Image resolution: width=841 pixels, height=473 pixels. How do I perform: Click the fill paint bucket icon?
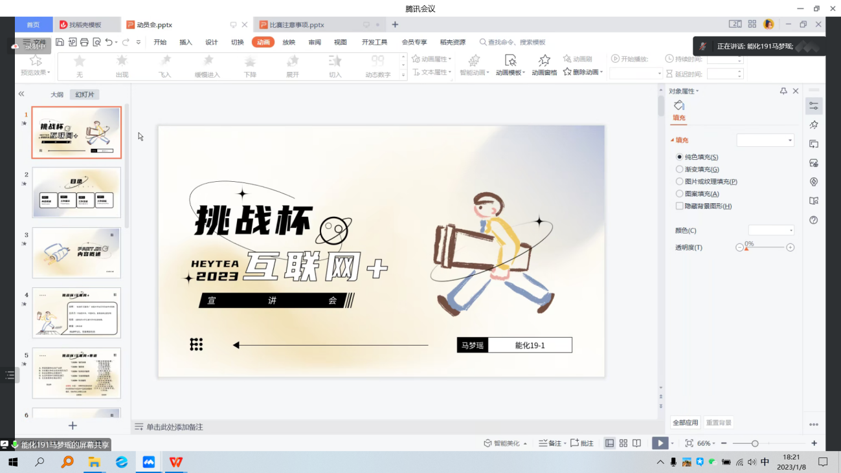[678, 105]
